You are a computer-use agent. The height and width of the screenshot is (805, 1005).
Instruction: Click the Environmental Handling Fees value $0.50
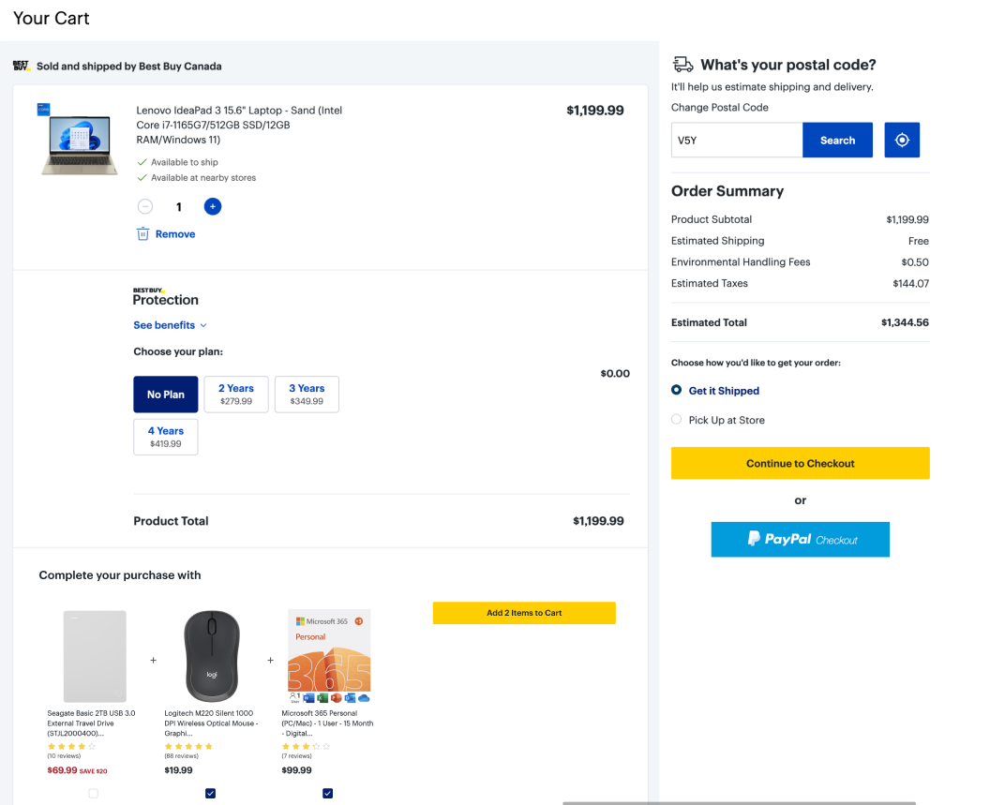click(x=915, y=262)
